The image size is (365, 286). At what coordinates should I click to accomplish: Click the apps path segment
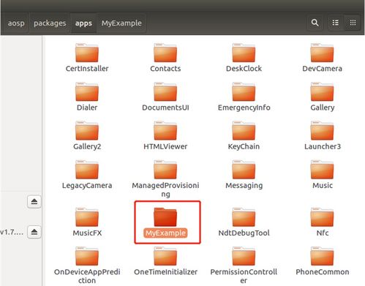(83, 23)
